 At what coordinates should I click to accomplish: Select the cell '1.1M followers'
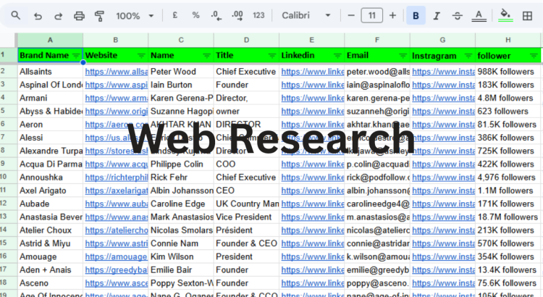click(508, 191)
